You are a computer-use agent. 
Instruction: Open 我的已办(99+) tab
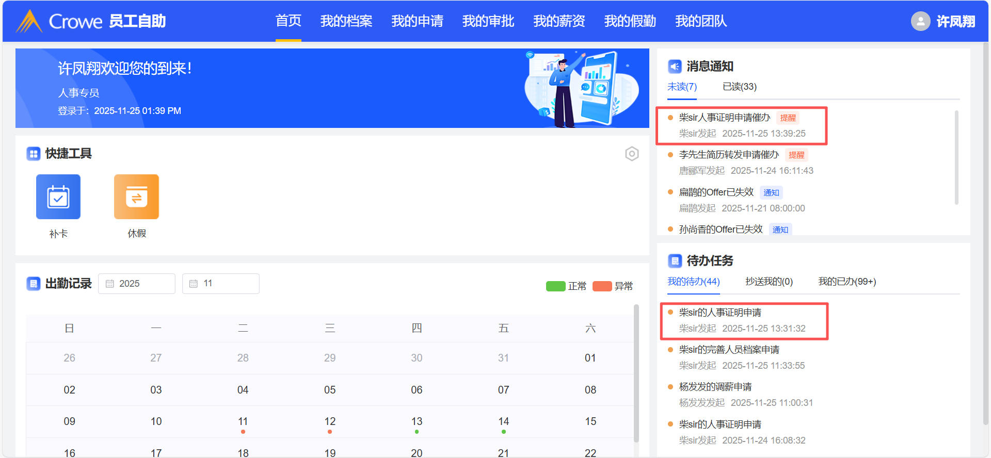[846, 282]
